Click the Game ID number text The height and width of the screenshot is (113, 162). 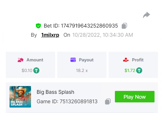[x=78, y=102]
